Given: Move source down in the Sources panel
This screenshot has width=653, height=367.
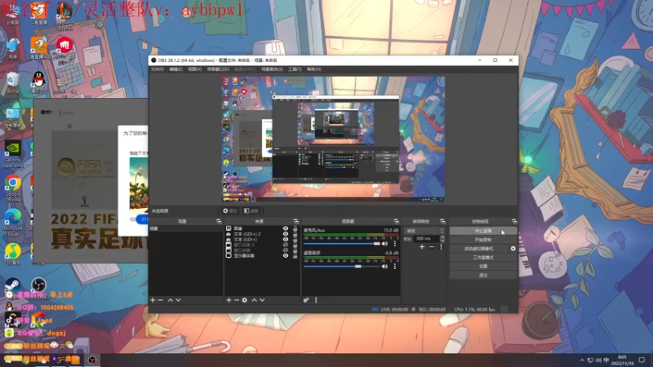Looking at the screenshot, I should [262, 300].
